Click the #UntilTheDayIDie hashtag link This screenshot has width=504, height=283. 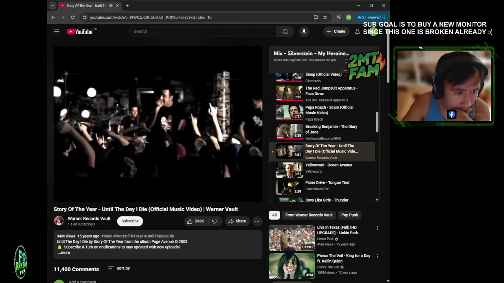coord(159,236)
